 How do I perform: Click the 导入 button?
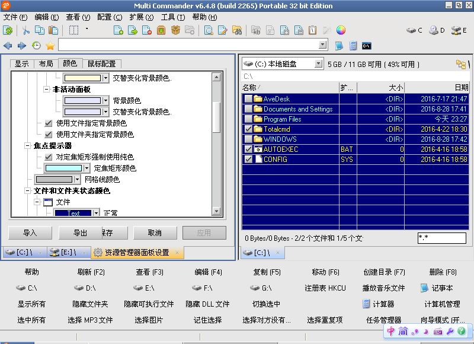[30, 233]
